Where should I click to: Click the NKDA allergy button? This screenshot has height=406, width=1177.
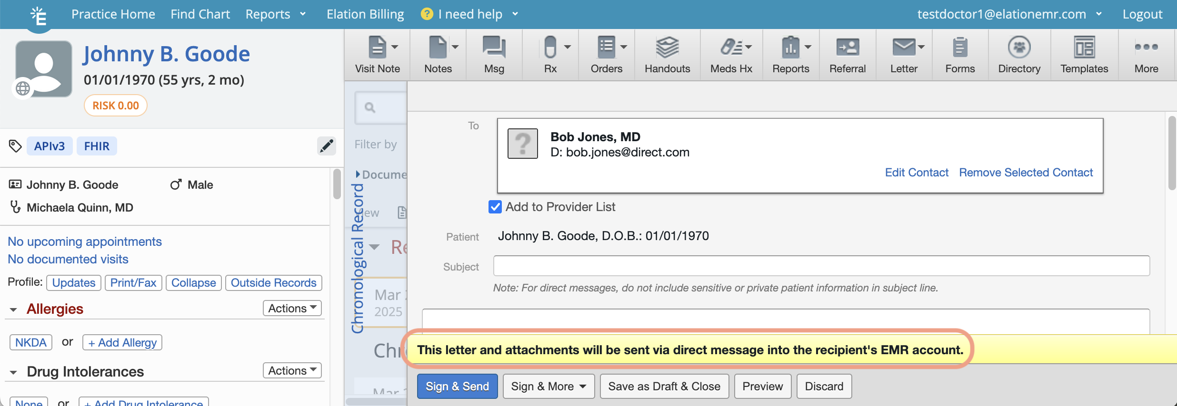[31, 342]
